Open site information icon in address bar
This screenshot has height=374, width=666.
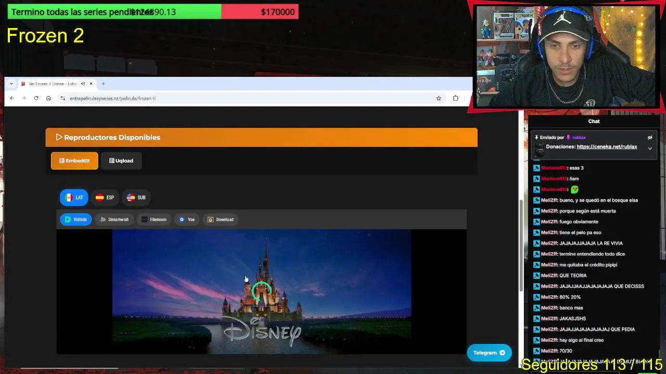tap(63, 98)
